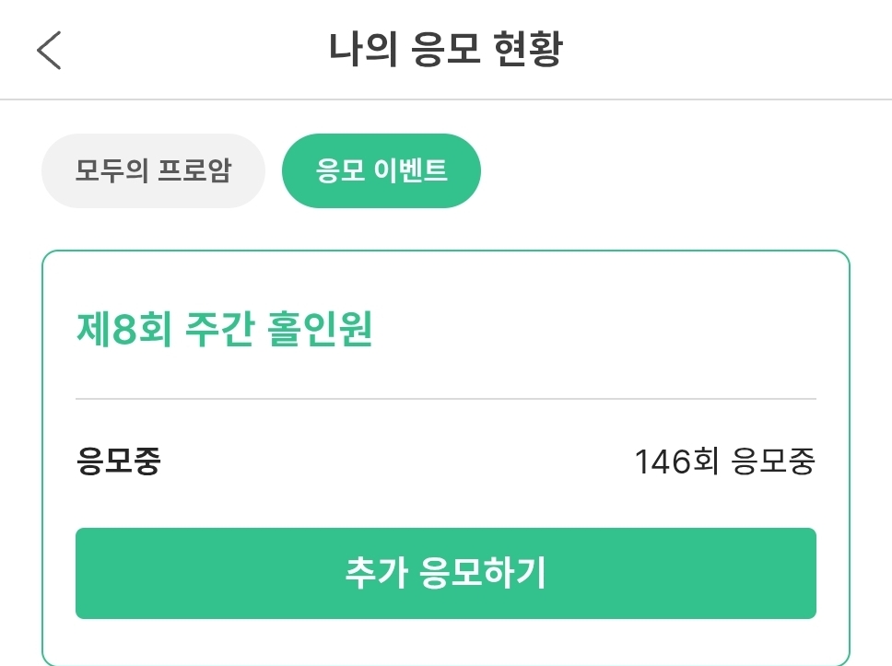Click the gray separator under the page header
This screenshot has height=666, width=892.
(446, 99)
